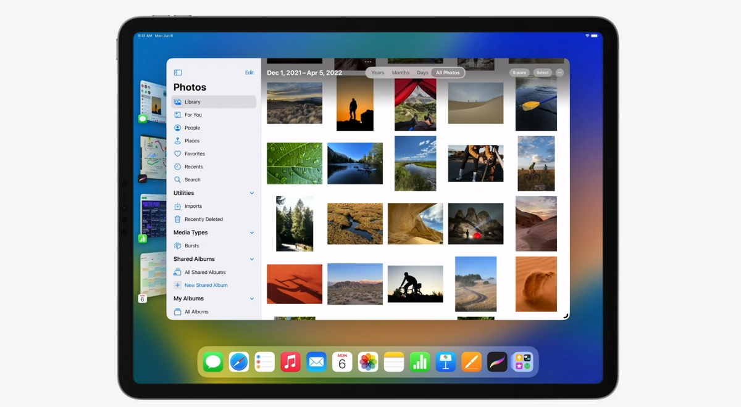
Task: Open the bicycle shadow on red ground photo
Action: [x=295, y=284]
